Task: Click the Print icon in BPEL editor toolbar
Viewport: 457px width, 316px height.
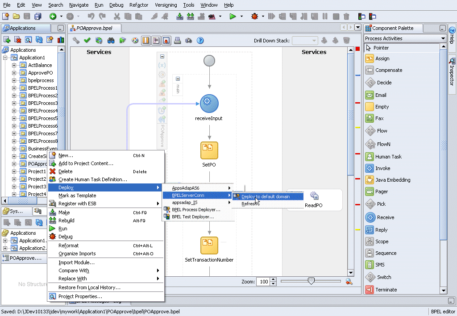Action: click(177, 41)
